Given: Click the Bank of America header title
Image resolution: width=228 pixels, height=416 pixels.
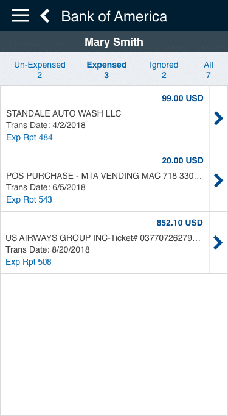Looking at the screenshot, I should click(114, 16).
